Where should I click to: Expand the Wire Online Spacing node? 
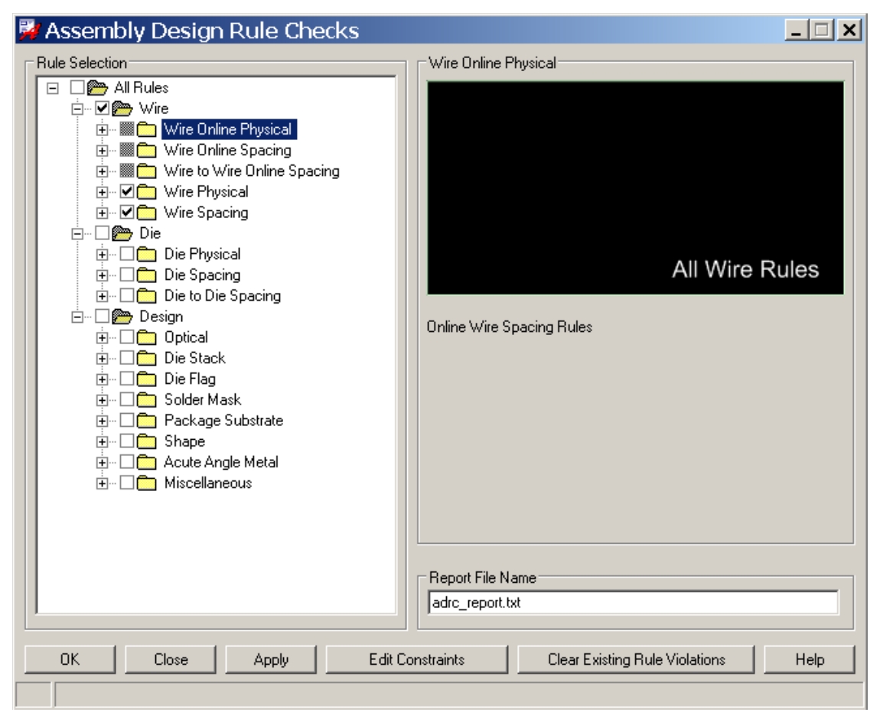[103, 151]
